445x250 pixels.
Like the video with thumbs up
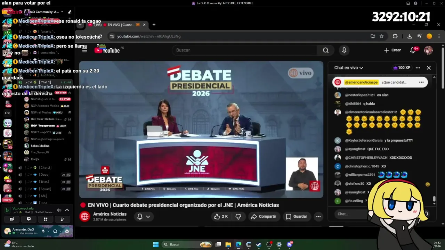(x=221, y=216)
